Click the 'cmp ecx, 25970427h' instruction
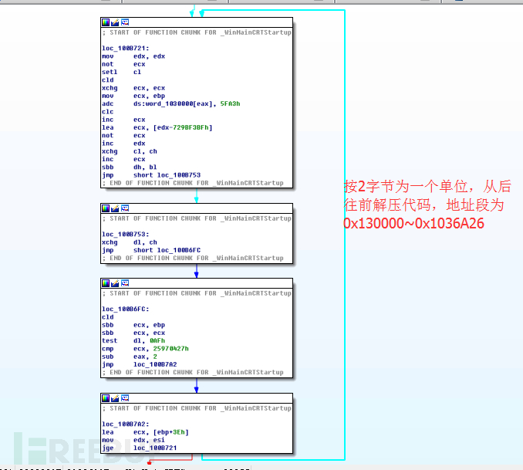The height and width of the screenshot is (470, 523). click(146, 349)
